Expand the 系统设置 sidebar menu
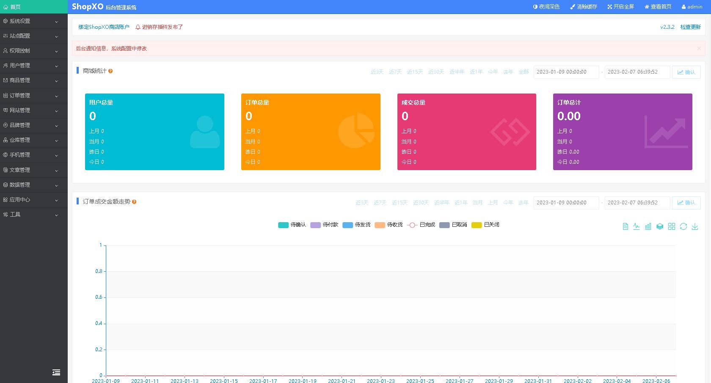This screenshot has height=383, width=711. coord(33,21)
